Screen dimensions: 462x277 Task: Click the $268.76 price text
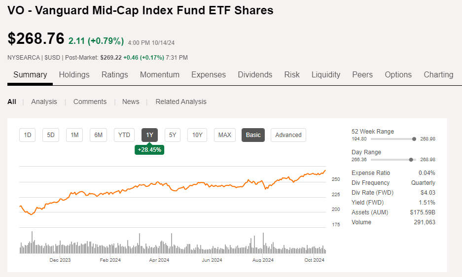click(36, 38)
